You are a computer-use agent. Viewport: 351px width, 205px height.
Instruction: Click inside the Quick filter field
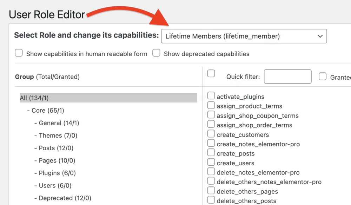pyautogui.click(x=287, y=77)
